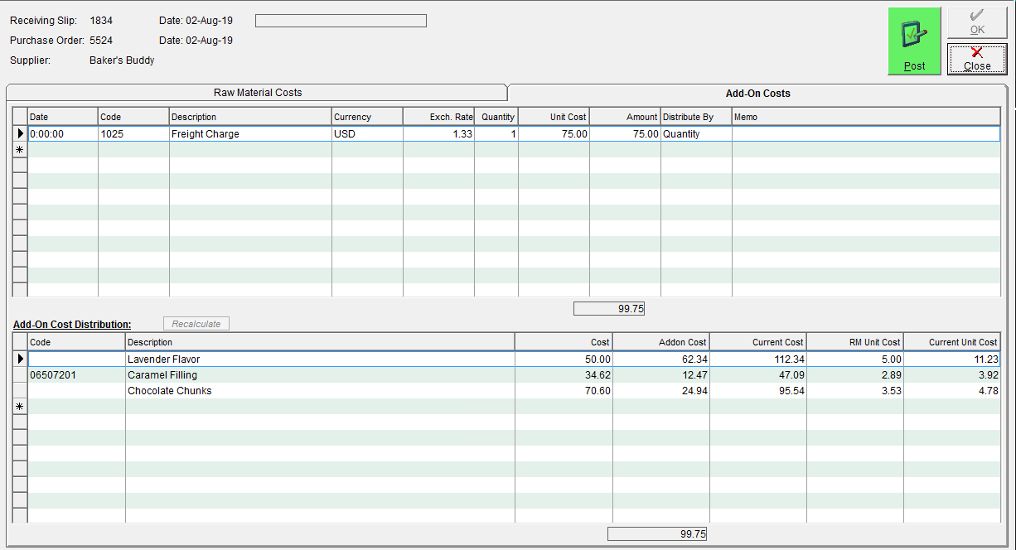Click the Recalculate button
1016x550 pixels.
(196, 324)
